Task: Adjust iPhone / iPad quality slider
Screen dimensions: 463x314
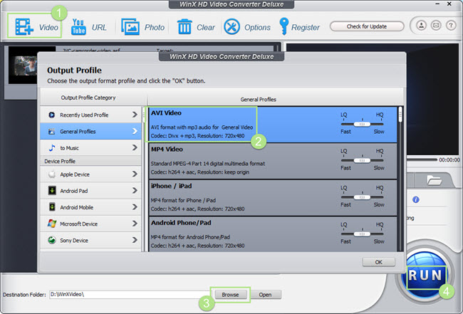Action: click(362, 197)
